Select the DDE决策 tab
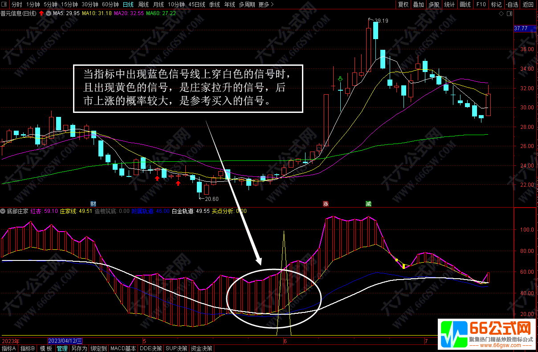Screen dimensions: 538x352 click(151, 348)
